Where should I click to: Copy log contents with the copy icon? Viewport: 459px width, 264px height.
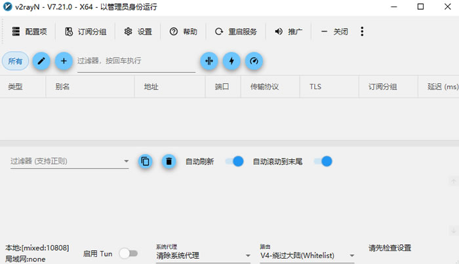[146, 161]
